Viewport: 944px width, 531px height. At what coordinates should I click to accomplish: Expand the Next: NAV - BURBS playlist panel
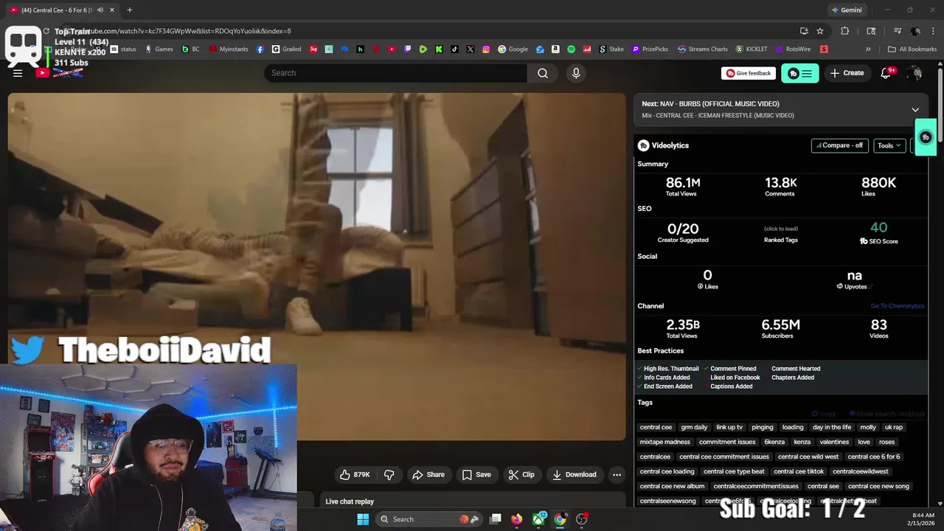(x=915, y=110)
